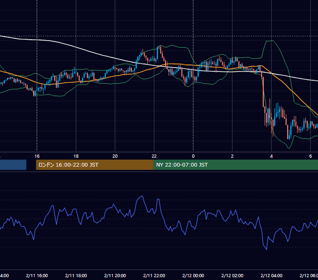Click the 16 hour label on upper time axis
318x280 pixels.
pyautogui.click(x=37, y=156)
